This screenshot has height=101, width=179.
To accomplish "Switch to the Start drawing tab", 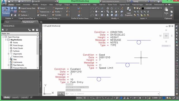I will (7, 22).
